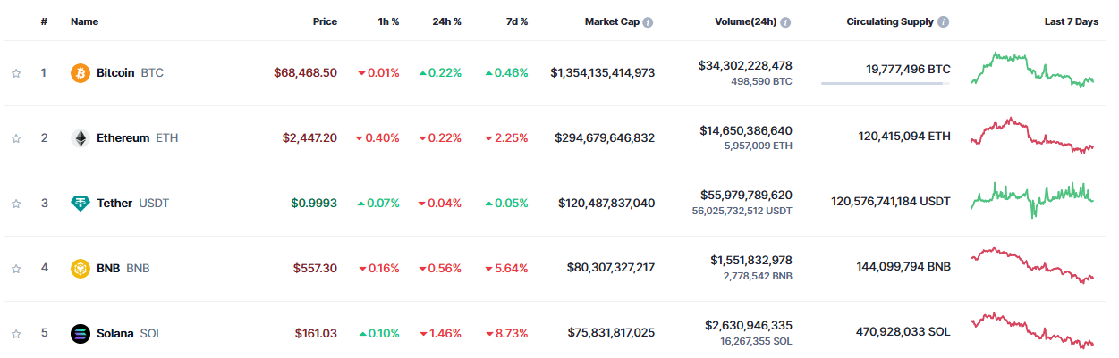Click the Ethereum logo icon

pos(81,138)
